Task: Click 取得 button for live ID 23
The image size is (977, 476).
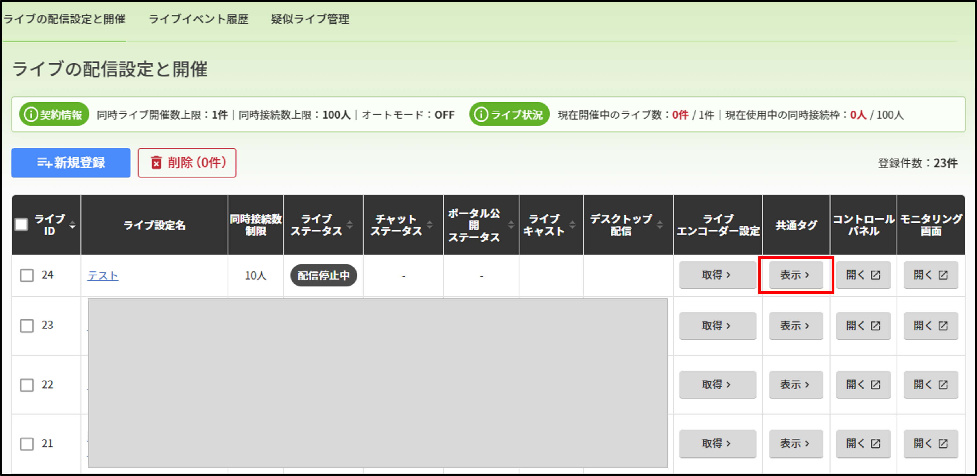Action: pos(717,326)
